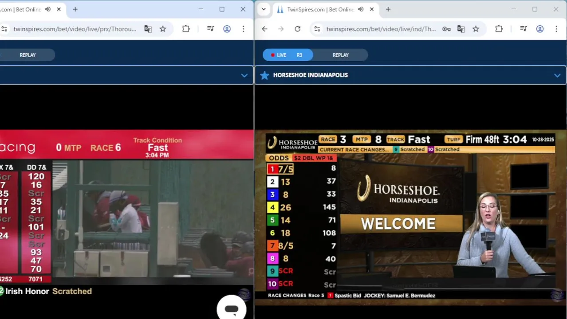Click REPLAY in the left window
The image size is (567, 319).
click(x=28, y=55)
